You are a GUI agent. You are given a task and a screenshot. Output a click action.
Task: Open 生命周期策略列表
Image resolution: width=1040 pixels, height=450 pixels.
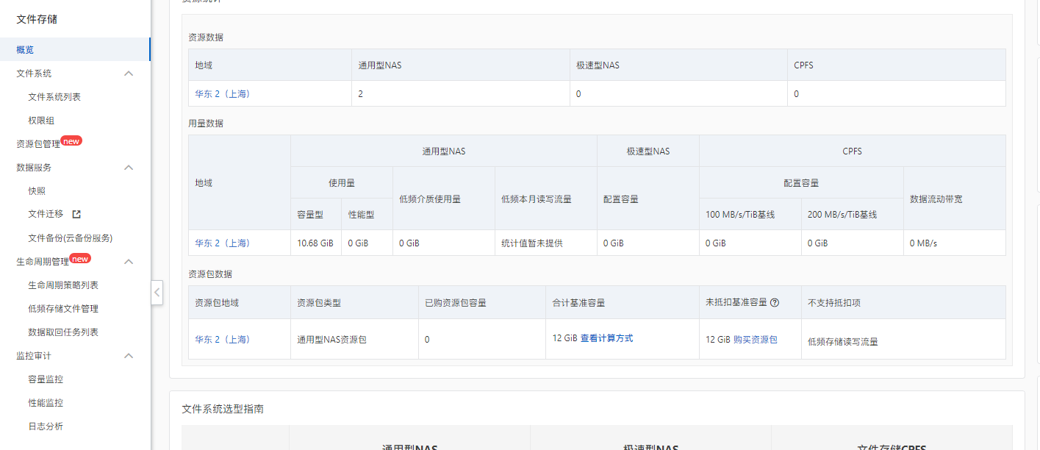click(63, 285)
